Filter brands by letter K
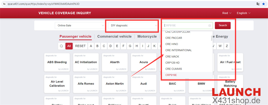The width and height of the screenshot is (268, 105). pos(154,46)
